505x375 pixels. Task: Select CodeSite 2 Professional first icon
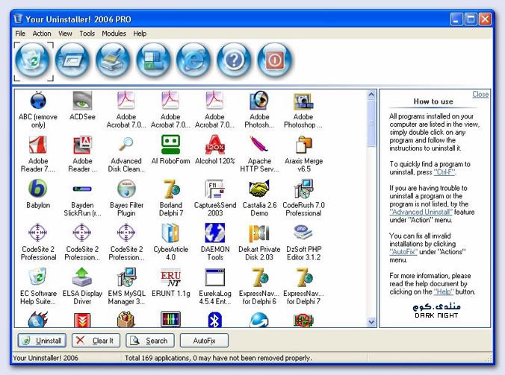tap(37, 233)
